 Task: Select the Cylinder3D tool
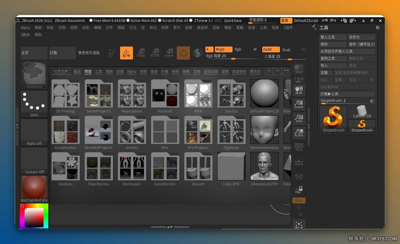[x=362, y=112]
